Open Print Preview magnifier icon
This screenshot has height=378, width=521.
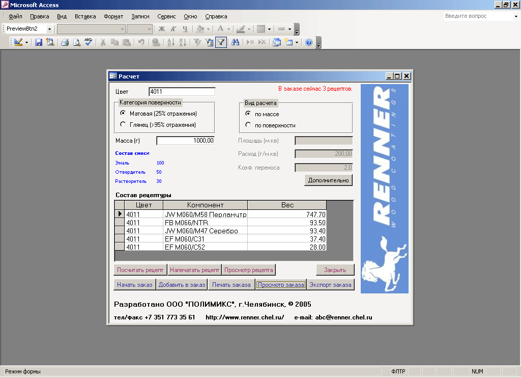click(x=77, y=42)
